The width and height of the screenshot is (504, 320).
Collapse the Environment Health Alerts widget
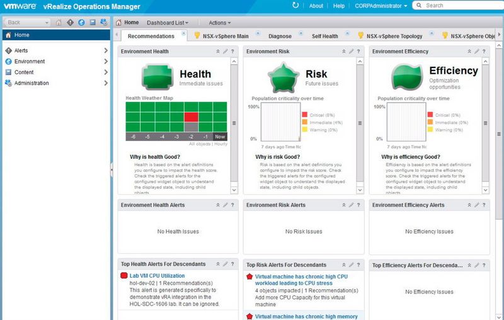218,205
